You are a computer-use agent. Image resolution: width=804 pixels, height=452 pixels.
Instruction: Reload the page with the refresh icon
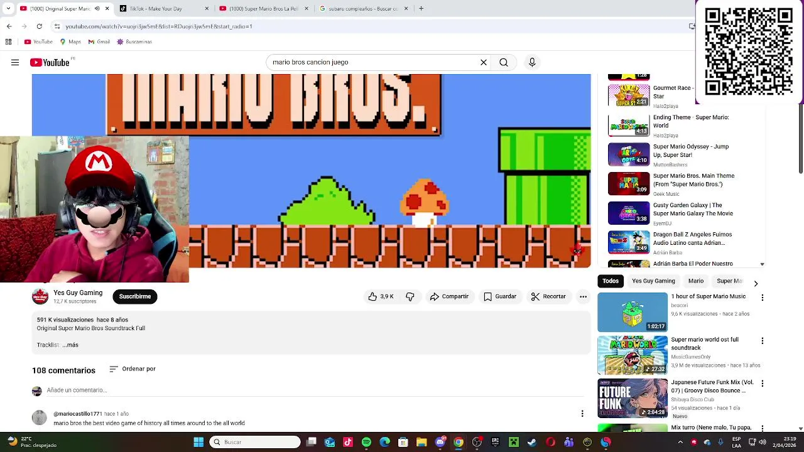[x=39, y=26]
